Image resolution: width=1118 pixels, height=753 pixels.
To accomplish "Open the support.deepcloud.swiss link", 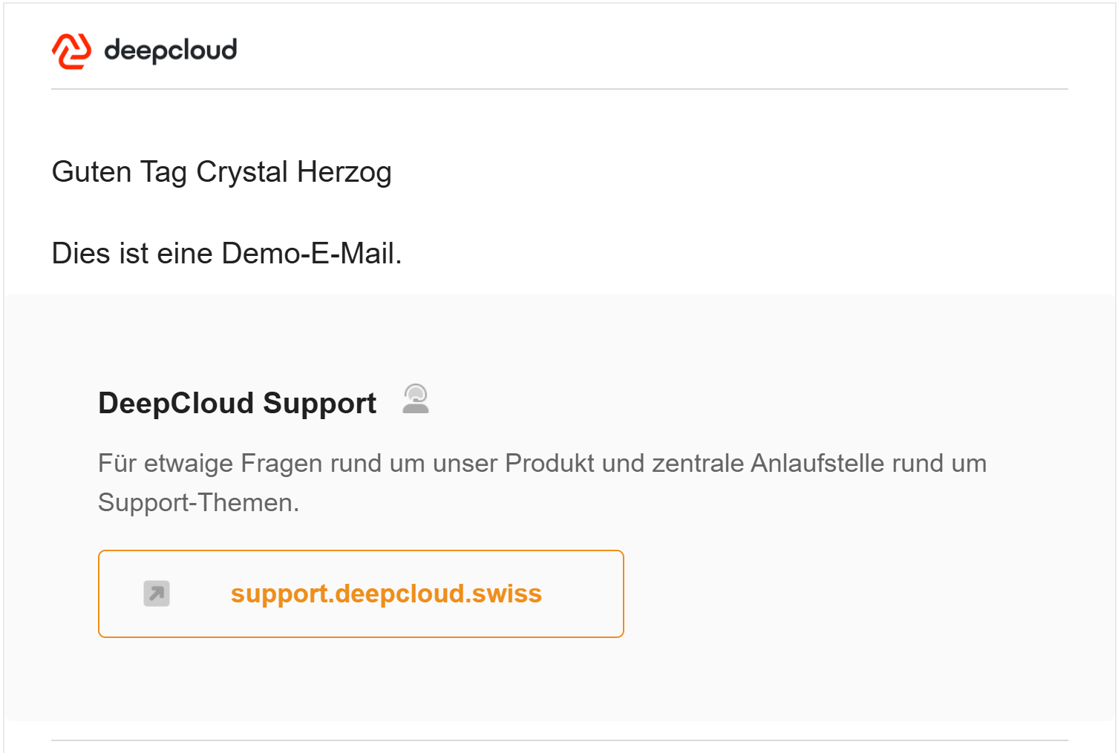I will tap(386, 593).
